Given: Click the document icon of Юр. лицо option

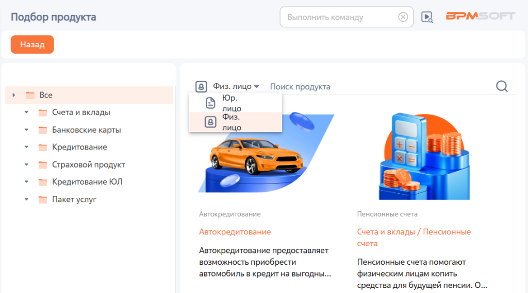Looking at the screenshot, I should tap(210, 103).
